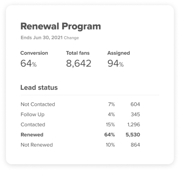The image size is (180, 171).
Task: Click the Change link beside end date
Action: (71, 38)
